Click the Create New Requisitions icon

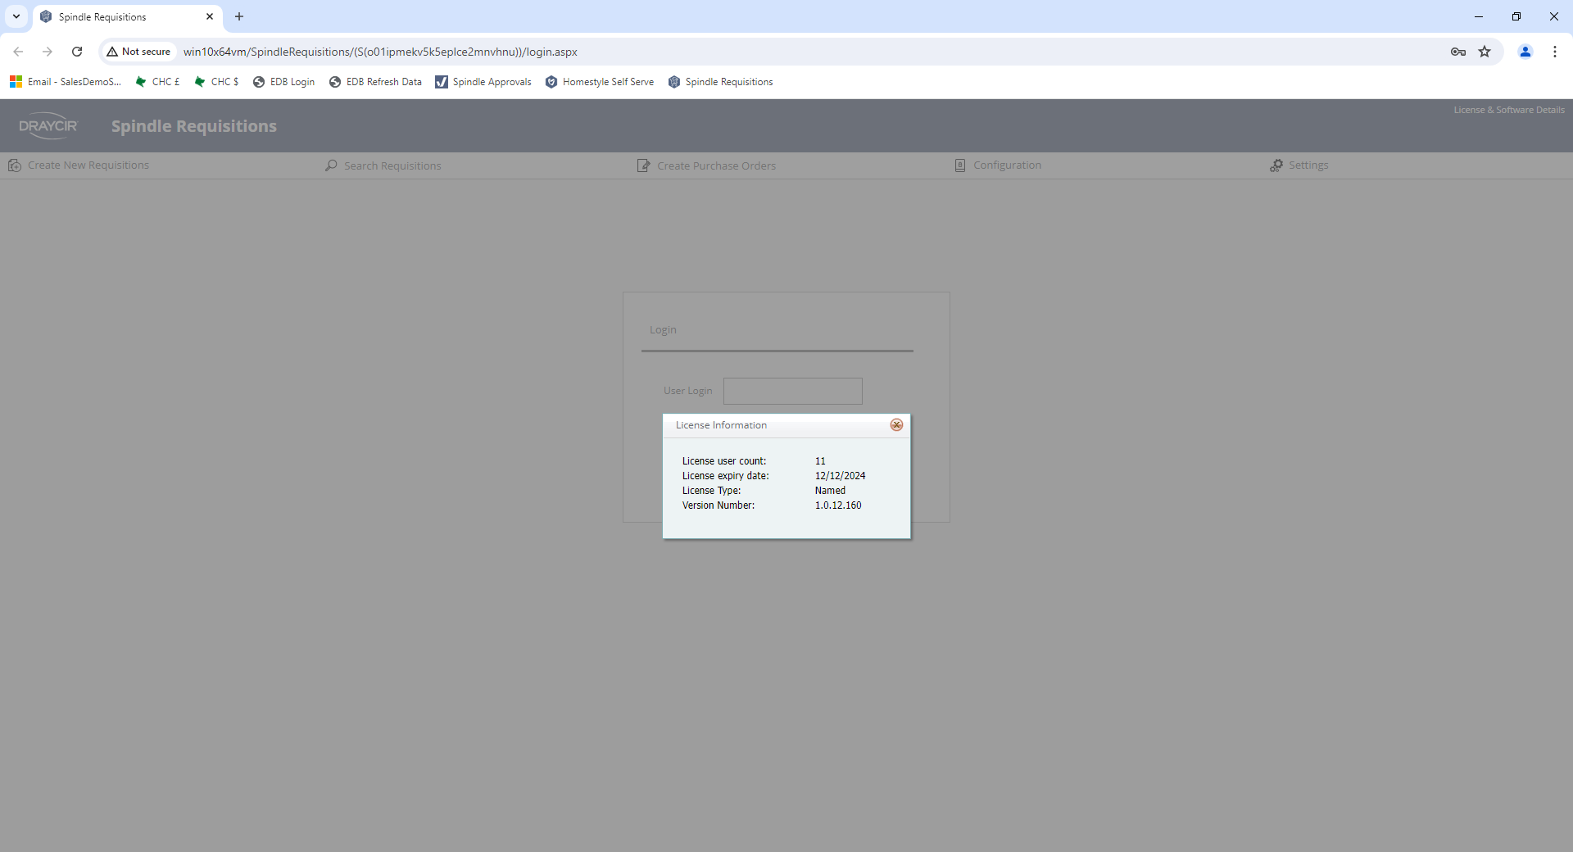pos(15,165)
